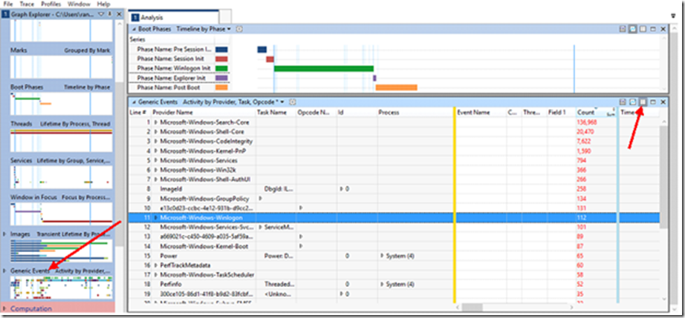Open the File menu

point(8,4)
